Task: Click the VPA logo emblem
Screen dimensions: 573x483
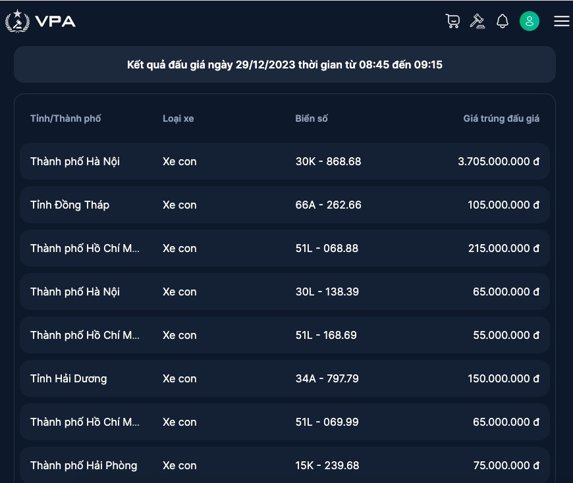Action: pyautogui.click(x=16, y=21)
